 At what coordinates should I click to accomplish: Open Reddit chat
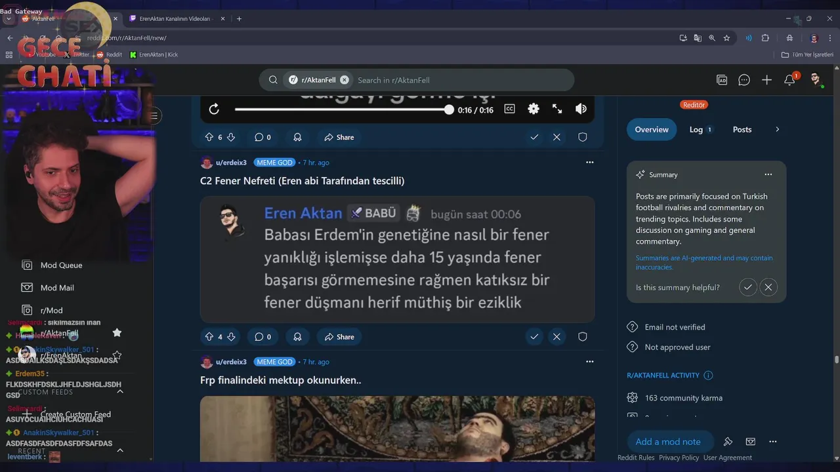(x=744, y=80)
